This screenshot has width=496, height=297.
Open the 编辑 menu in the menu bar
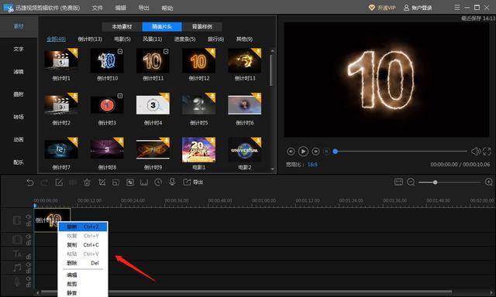point(121,8)
